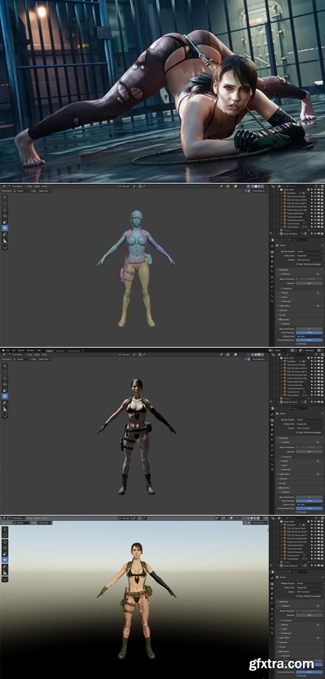The image size is (325, 679).
Task: Open View header menu in blue-model window
Action: click(x=30, y=187)
